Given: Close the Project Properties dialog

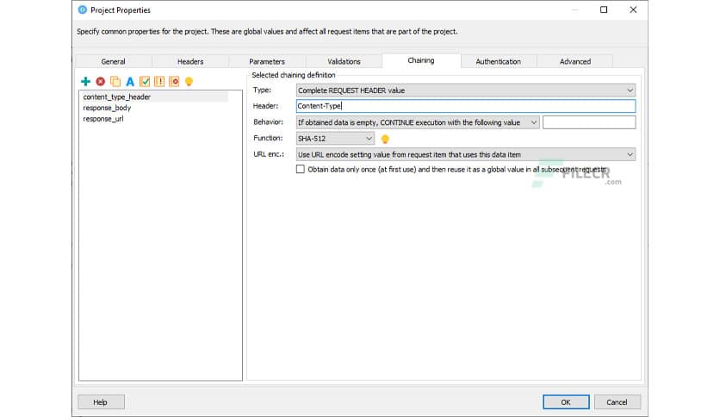Looking at the screenshot, I should (x=633, y=9).
